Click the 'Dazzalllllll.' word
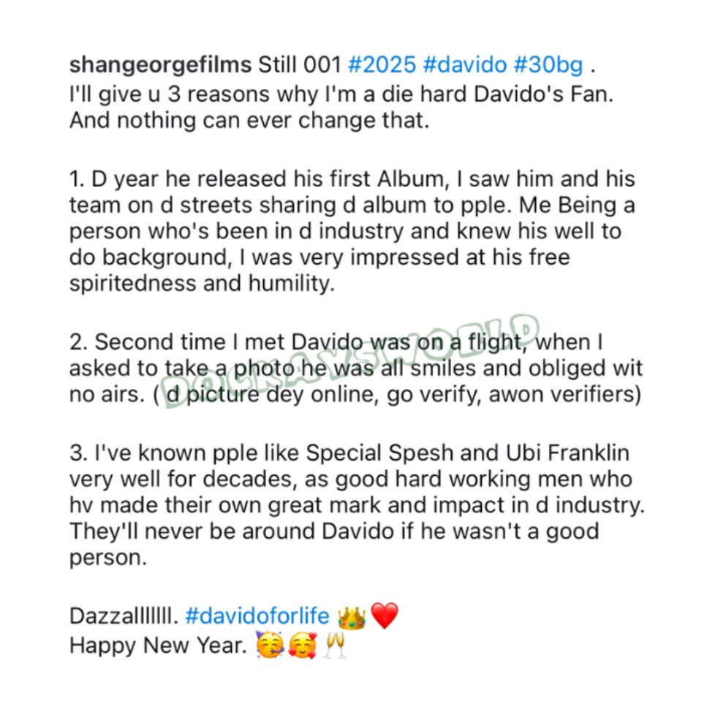 pyautogui.click(x=124, y=616)
